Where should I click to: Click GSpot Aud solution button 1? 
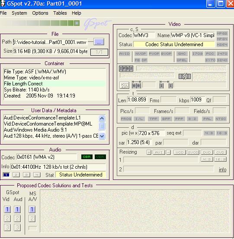(17, 209)
